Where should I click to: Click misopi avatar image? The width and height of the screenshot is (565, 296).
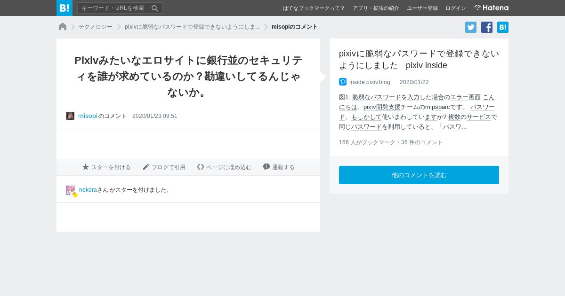point(70,116)
